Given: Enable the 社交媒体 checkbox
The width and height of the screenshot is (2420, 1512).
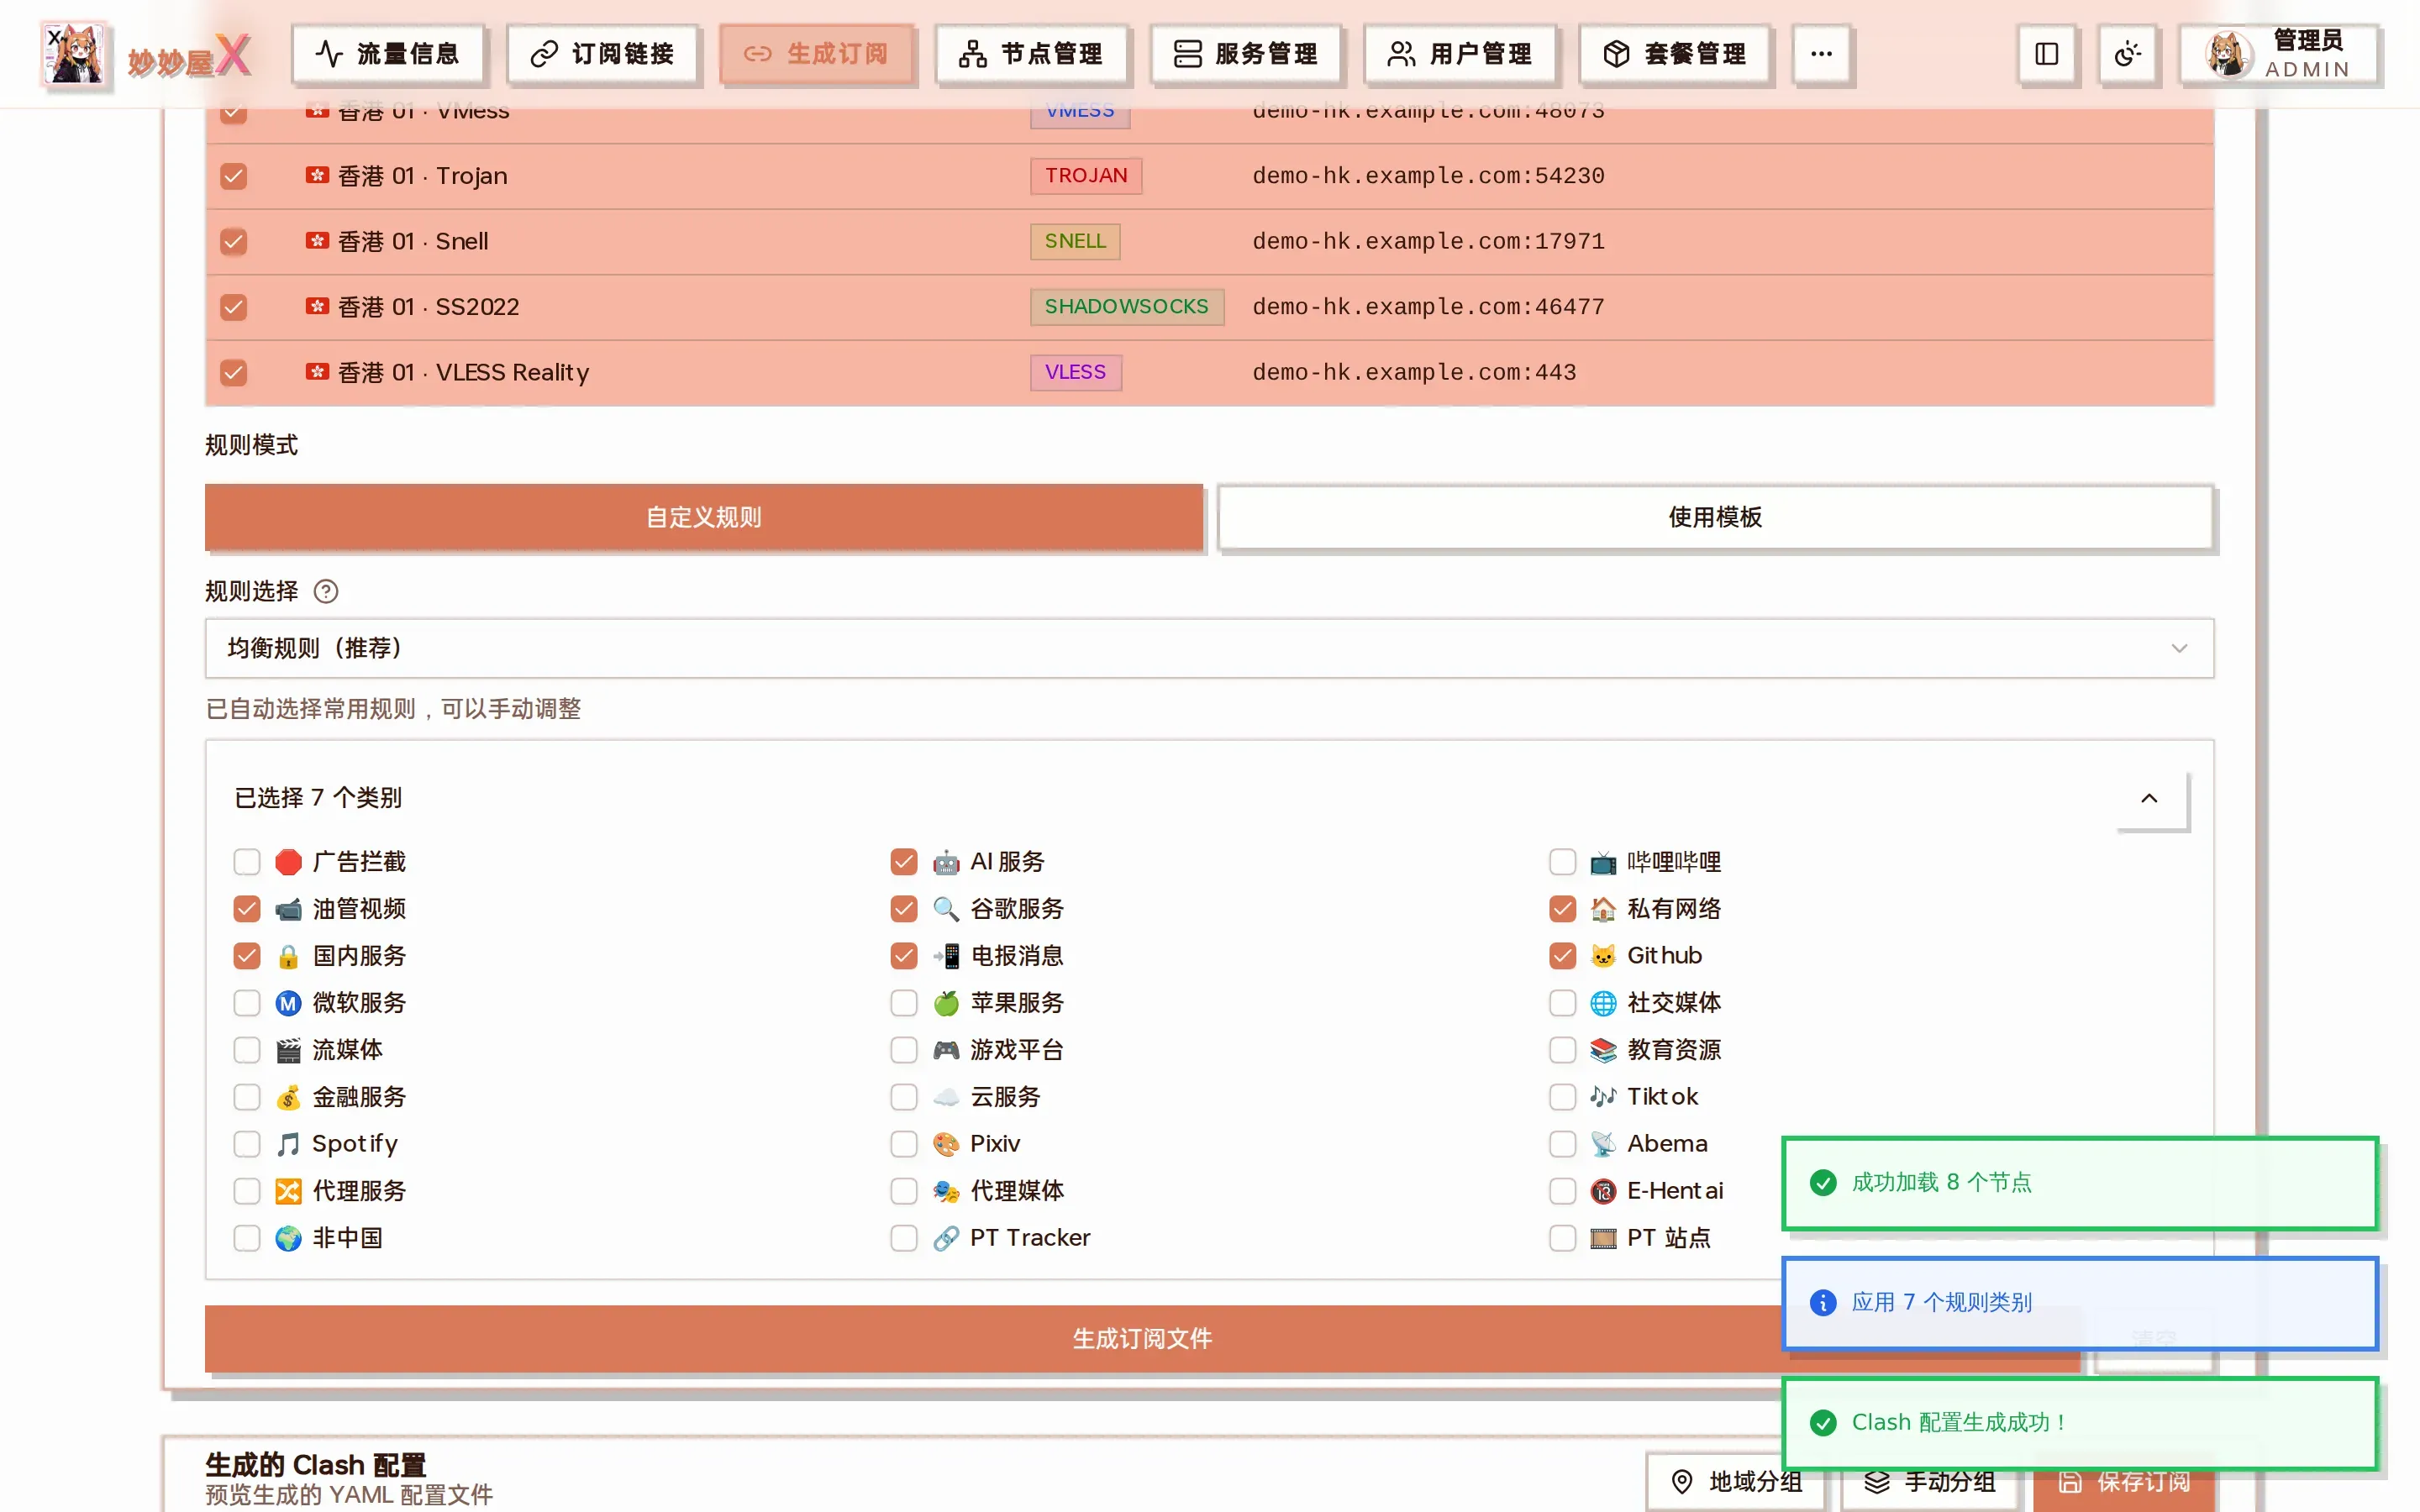Looking at the screenshot, I should pyautogui.click(x=1562, y=1002).
